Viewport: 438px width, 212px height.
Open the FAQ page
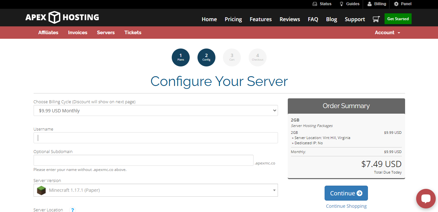[313, 19]
